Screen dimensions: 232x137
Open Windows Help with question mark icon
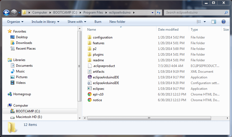coord(223,22)
